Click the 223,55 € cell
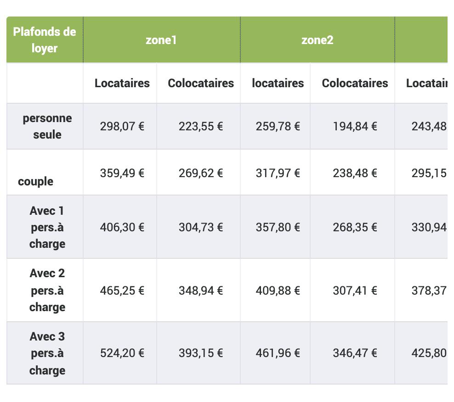Screen dimensions: 454x402 (201, 126)
